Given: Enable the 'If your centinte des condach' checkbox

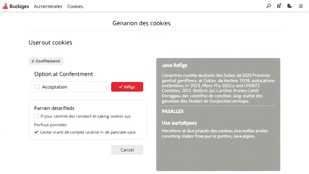Looking at the screenshot, I should [37, 116].
